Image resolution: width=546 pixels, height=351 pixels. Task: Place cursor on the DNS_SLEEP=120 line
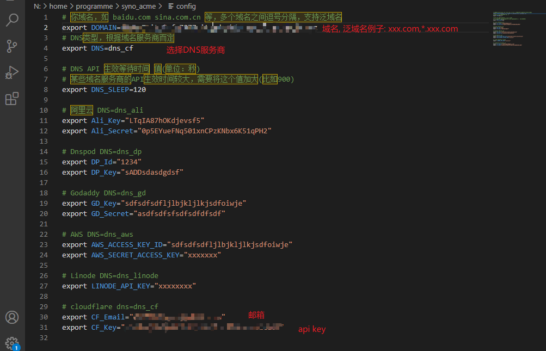103,90
